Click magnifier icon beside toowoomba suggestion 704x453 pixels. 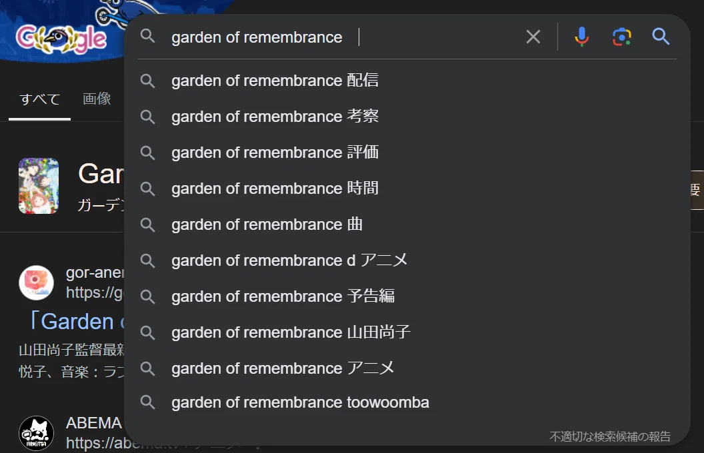coord(147,402)
